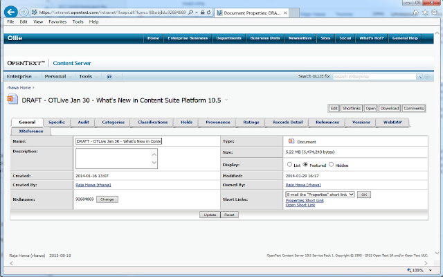Viewport: 443px width, 277px height.
Task: Click the Change nickname button
Action: coord(107,199)
